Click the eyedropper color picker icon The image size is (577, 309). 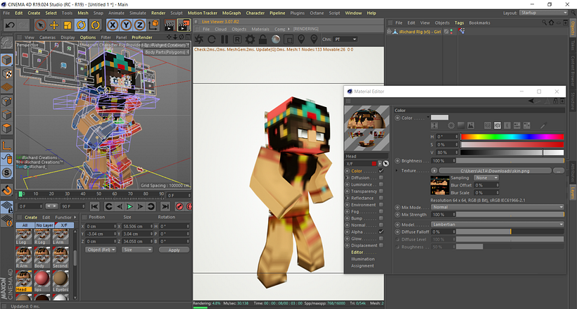pos(543,125)
